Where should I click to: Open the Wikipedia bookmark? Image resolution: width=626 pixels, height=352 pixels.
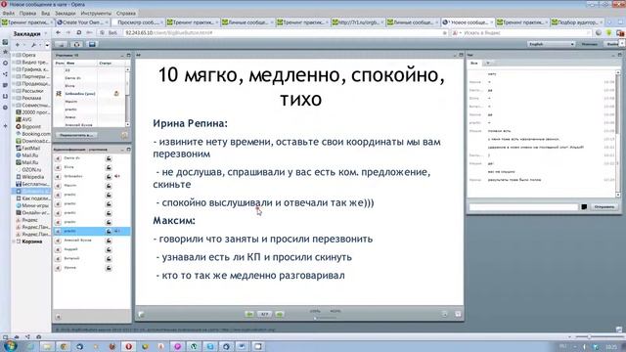click(x=32, y=177)
